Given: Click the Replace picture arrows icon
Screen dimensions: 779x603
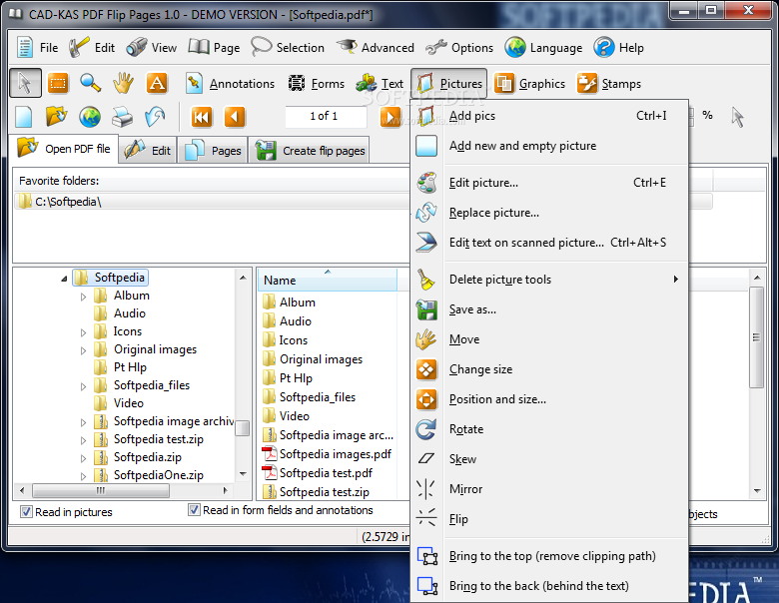Looking at the screenshot, I should [426, 213].
